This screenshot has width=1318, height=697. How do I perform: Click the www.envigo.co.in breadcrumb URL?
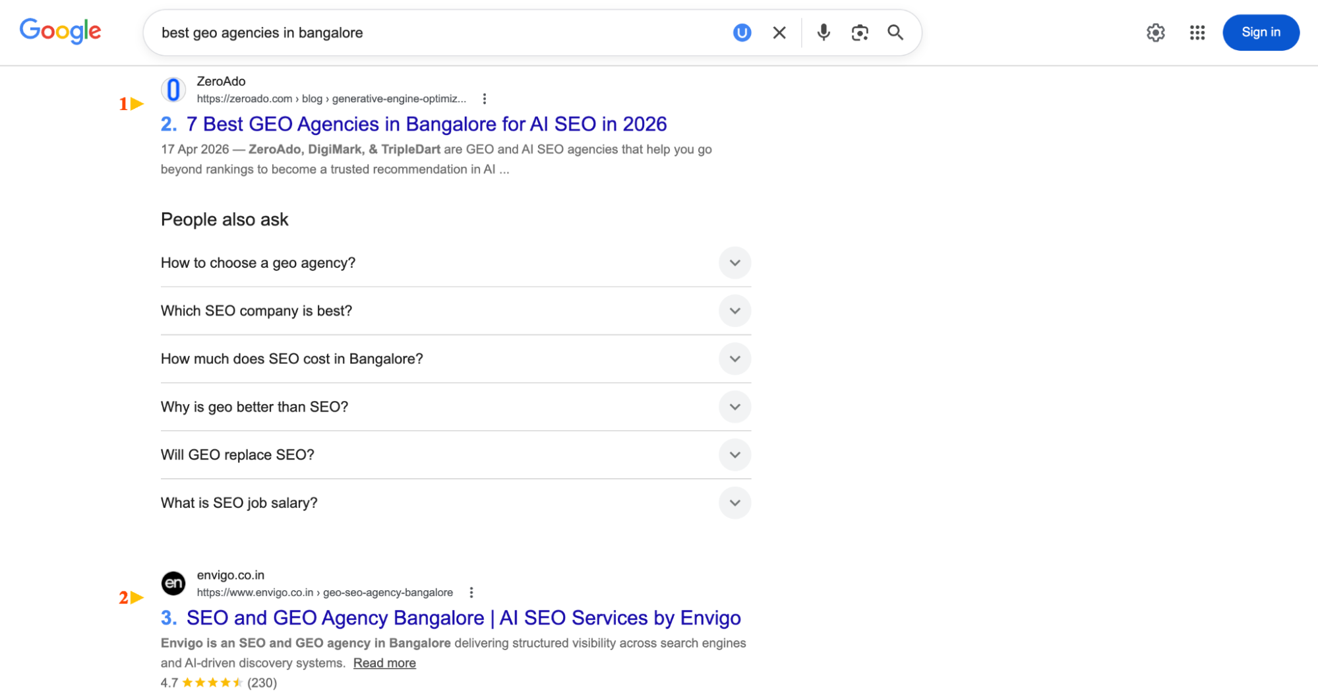324,592
